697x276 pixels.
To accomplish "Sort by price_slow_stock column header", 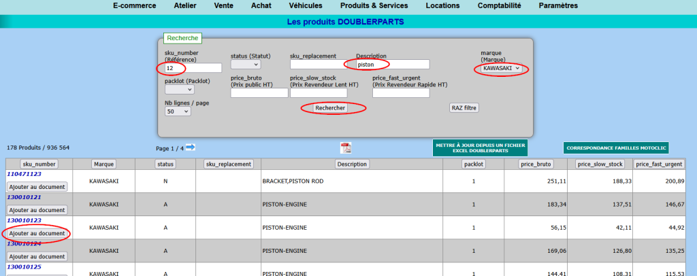I will tap(600, 165).
